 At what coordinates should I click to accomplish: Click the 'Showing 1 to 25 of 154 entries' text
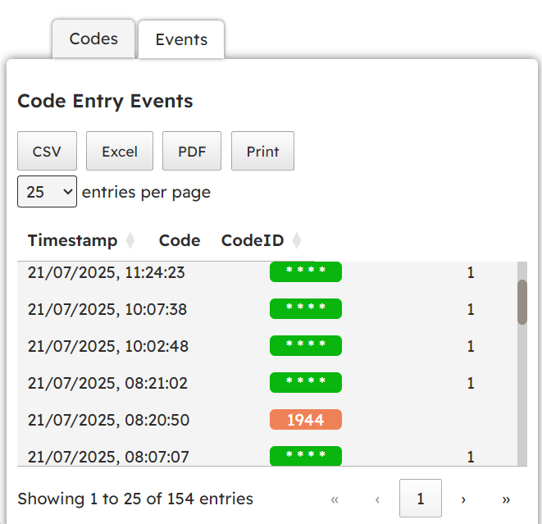135,499
